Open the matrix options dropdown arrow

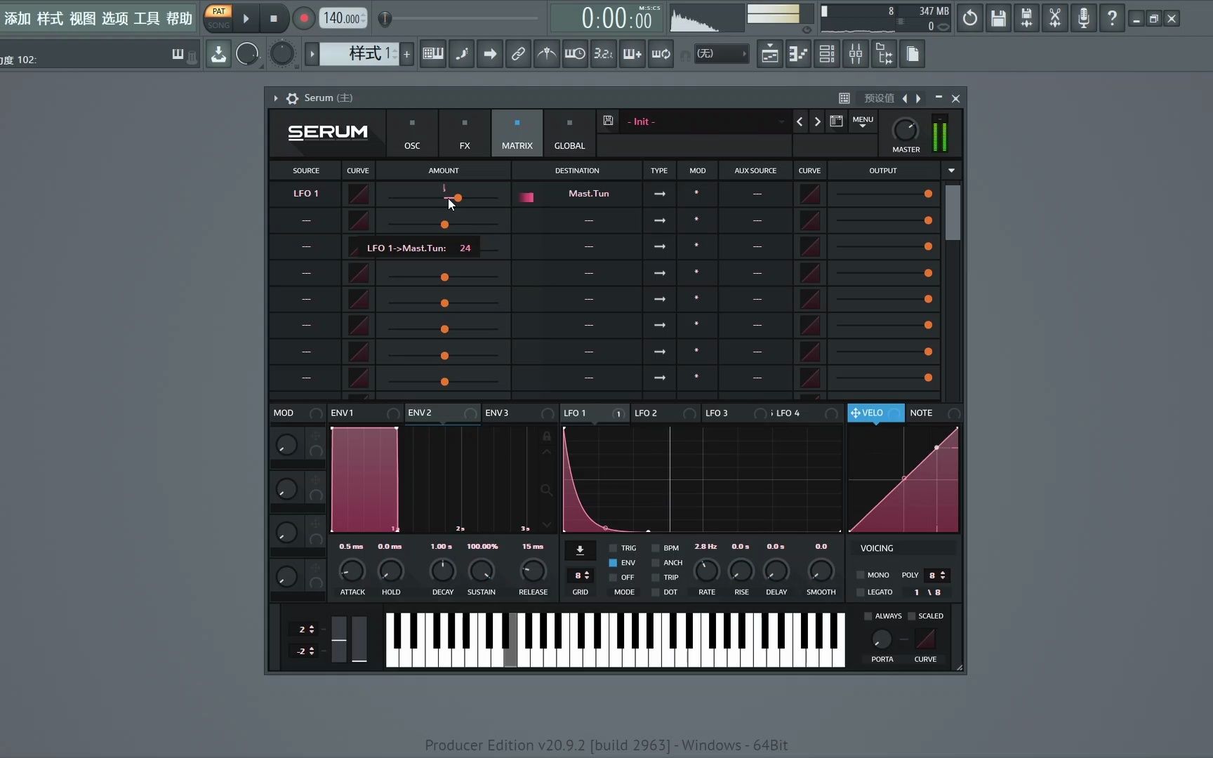(951, 171)
